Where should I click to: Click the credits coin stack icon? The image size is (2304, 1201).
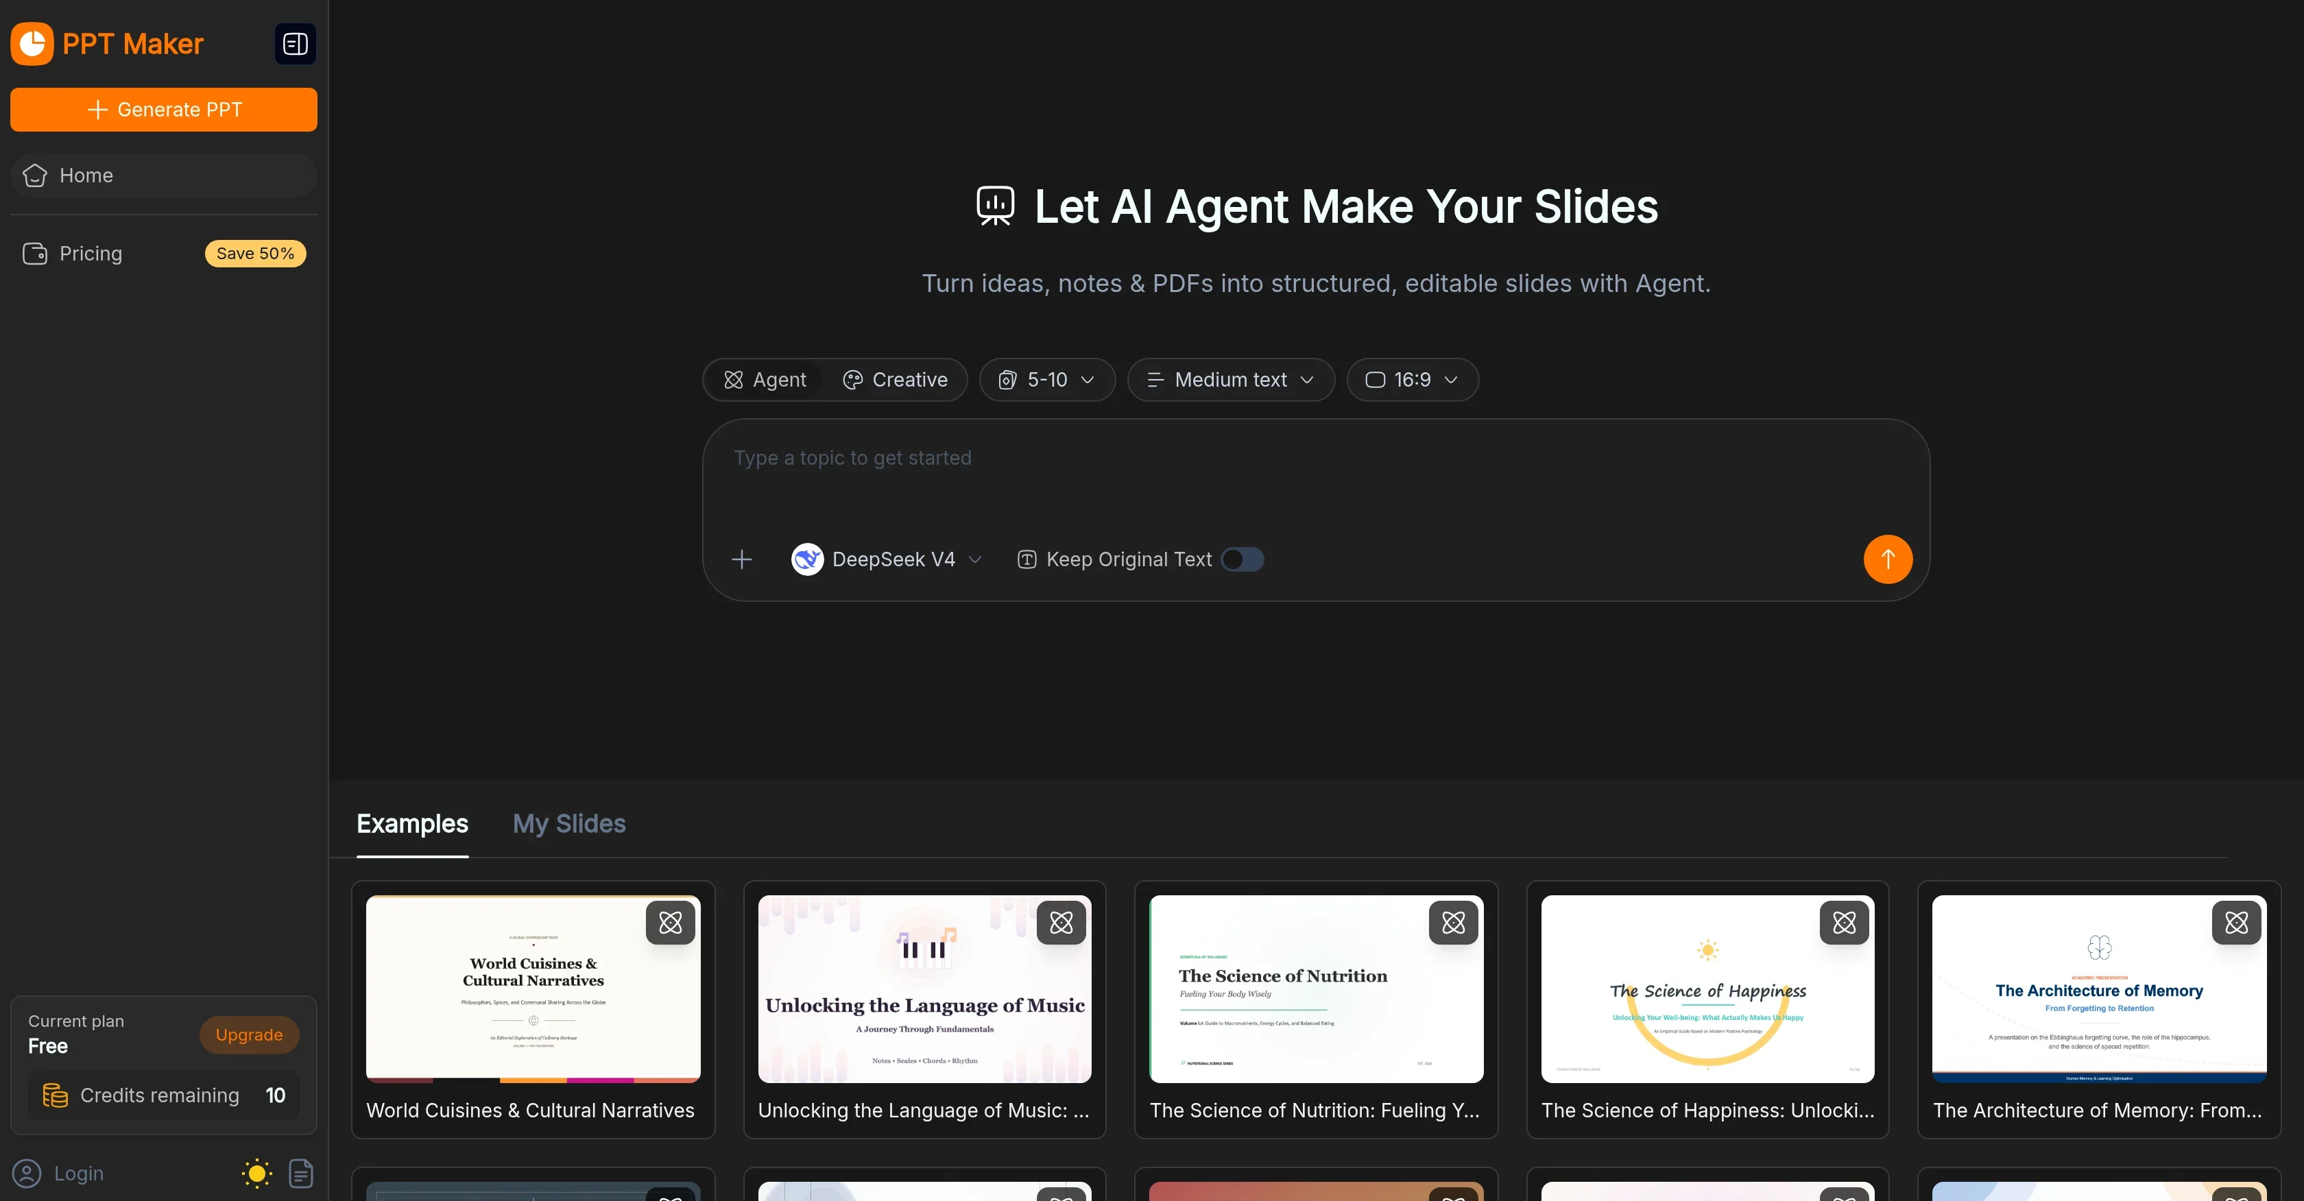click(x=56, y=1095)
